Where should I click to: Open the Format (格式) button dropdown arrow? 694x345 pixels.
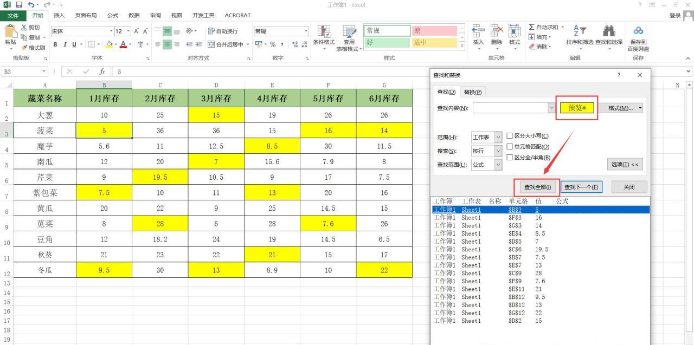(x=640, y=108)
